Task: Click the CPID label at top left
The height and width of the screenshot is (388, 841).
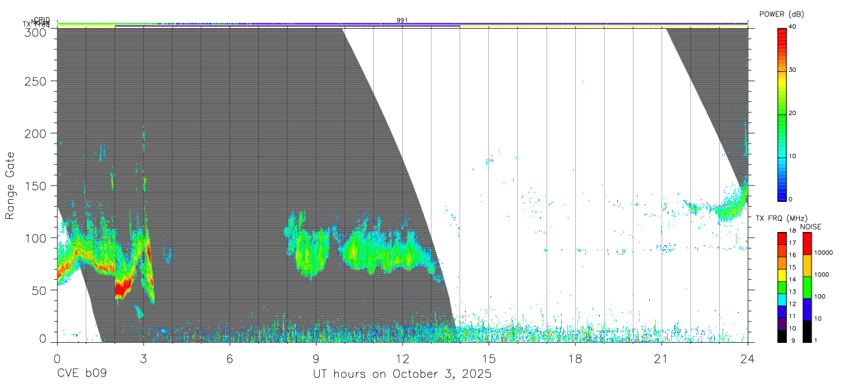Action: [x=42, y=21]
